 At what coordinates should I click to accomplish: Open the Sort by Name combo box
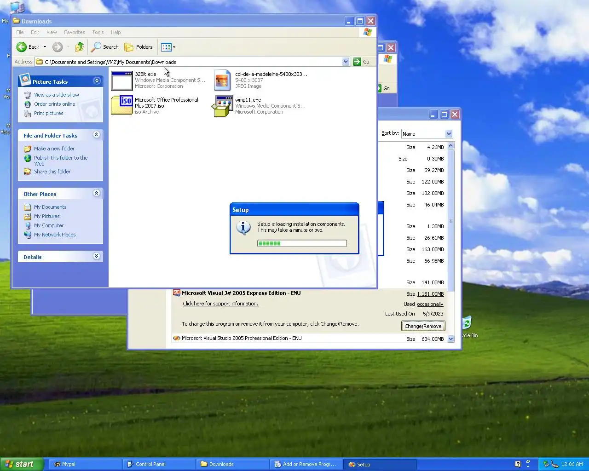427,134
